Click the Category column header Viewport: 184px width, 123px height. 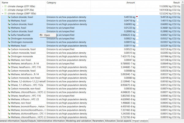68,2
